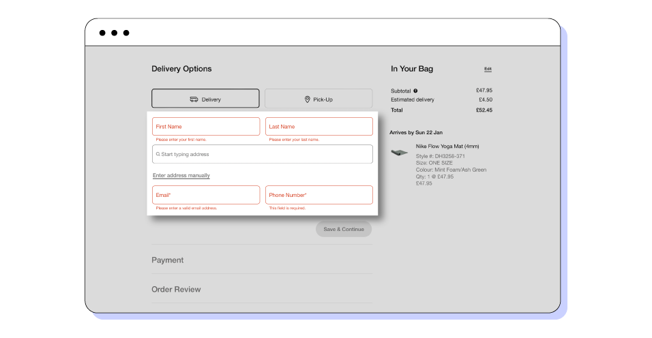Click the Email input field

click(206, 195)
